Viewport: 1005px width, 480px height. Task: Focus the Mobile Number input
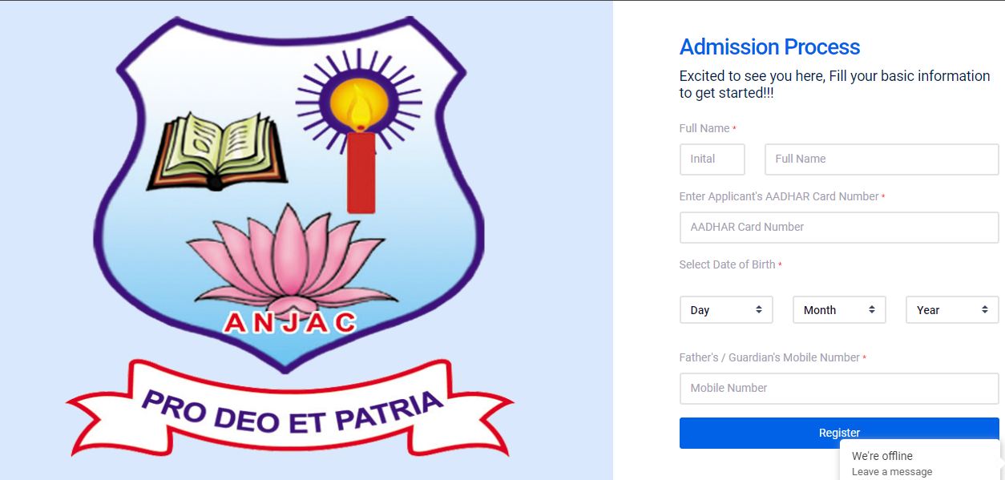[x=839, y=389]
